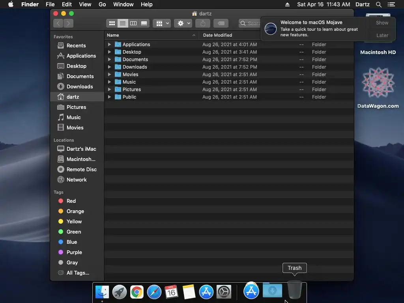The image size is (404, 303).
Task: Open Spotlight search in the menu bar
Action: (x=378, y=4)
